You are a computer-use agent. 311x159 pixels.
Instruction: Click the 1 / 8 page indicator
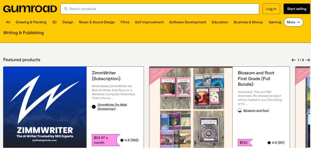pos(301,60)
